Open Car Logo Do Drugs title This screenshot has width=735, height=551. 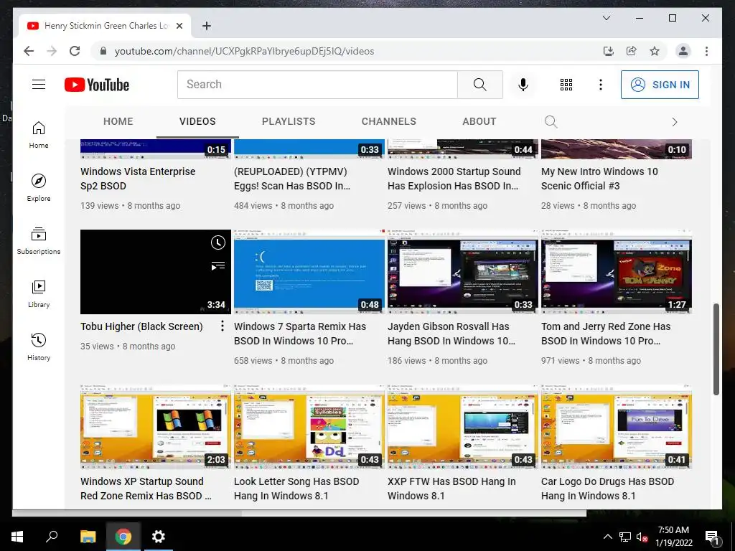[607, 489]
